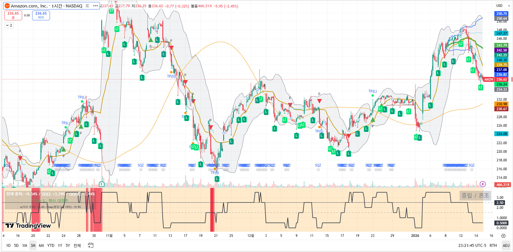Click the 11월 label on the time axis
This screenshot has height=252, width=513.
tap(109, 236)
